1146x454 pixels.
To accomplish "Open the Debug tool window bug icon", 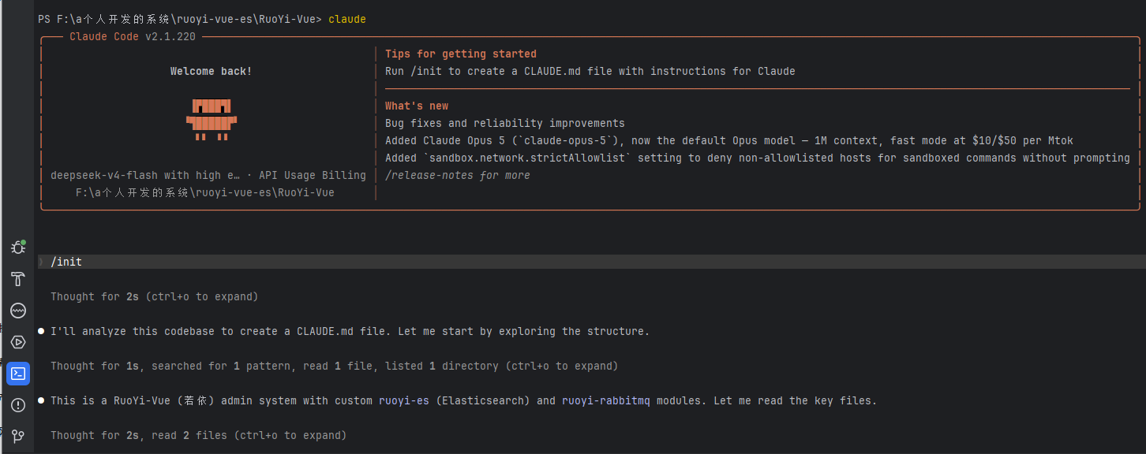I will (x=17, y=247).
